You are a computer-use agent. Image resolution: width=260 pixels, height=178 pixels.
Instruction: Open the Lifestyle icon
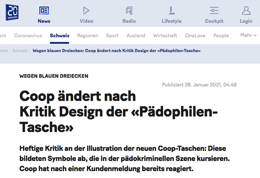click(x=172, y=10)
